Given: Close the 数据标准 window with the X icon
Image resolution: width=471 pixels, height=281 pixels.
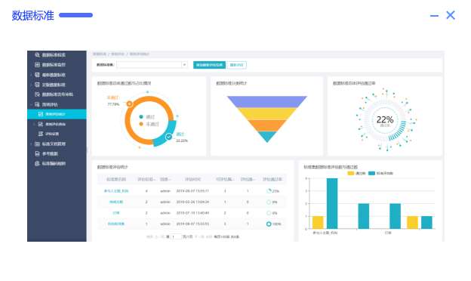Looking at the screenshot, I should 451,15.
